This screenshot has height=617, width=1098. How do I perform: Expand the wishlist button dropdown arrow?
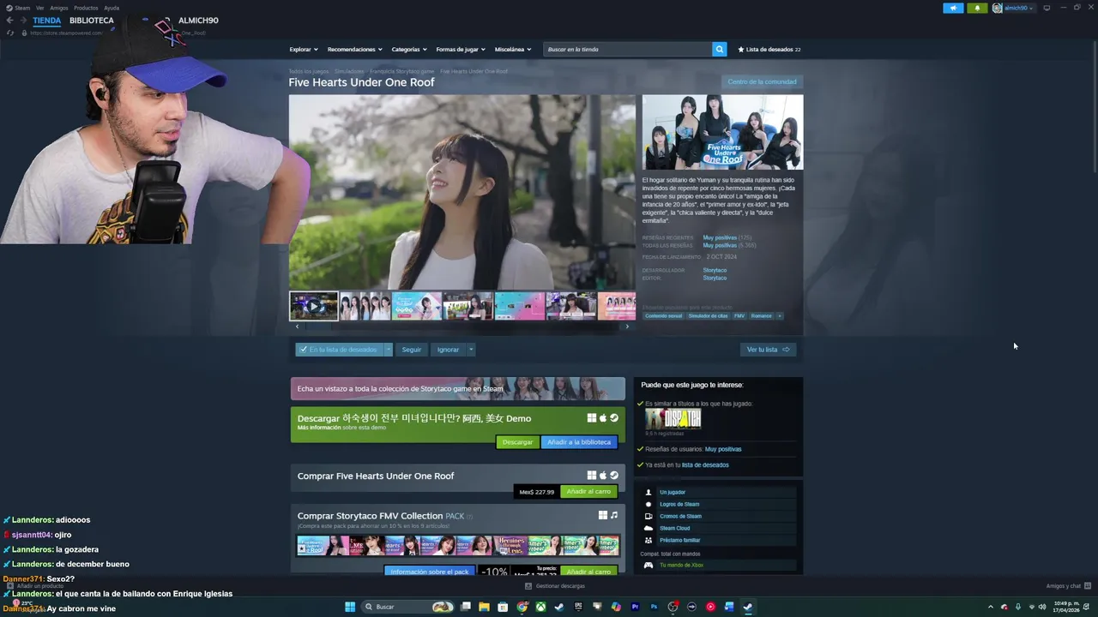coord(388,350)
